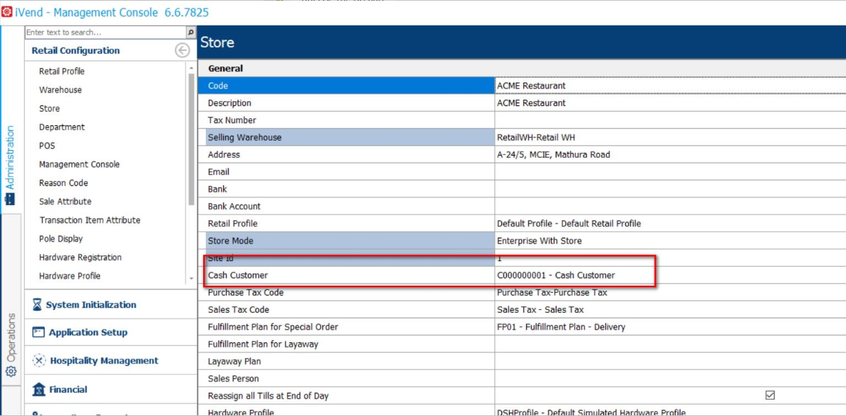The image size is (846, 416).
Task: Open Selling Warehouse value RetailWH
Action: pos(670,137)
